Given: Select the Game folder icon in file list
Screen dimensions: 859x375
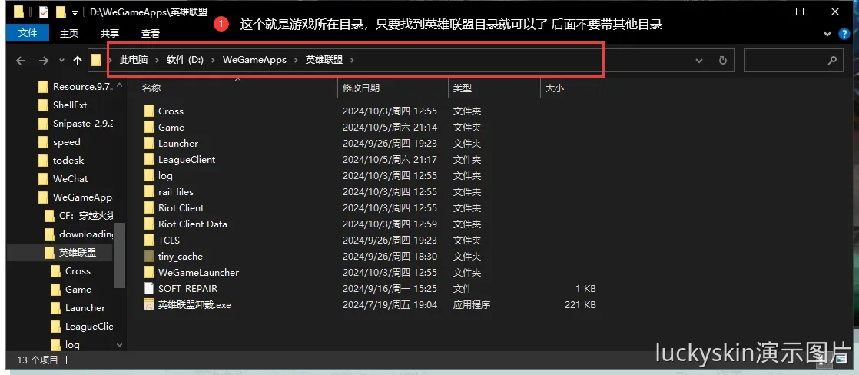Looking at the screenshot, I should pyautogui.click(x=149, y=128).
